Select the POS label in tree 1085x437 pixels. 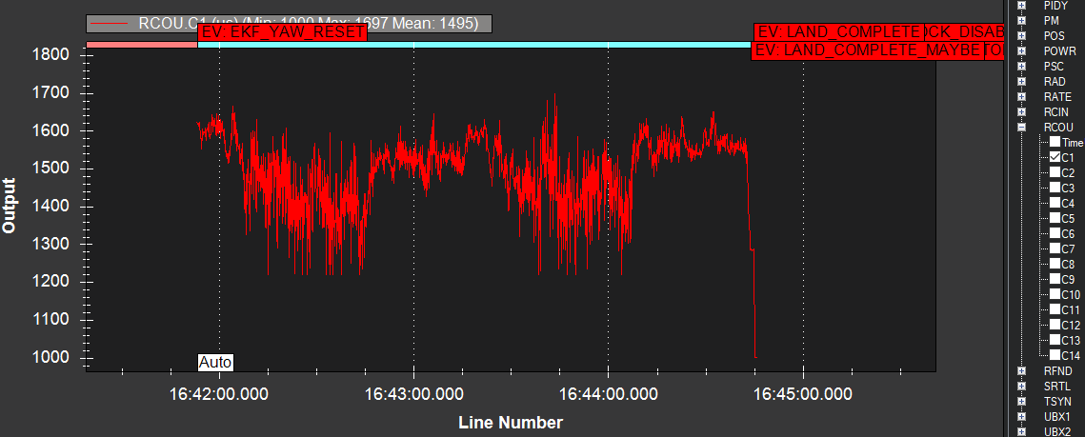click(1054, 35)
